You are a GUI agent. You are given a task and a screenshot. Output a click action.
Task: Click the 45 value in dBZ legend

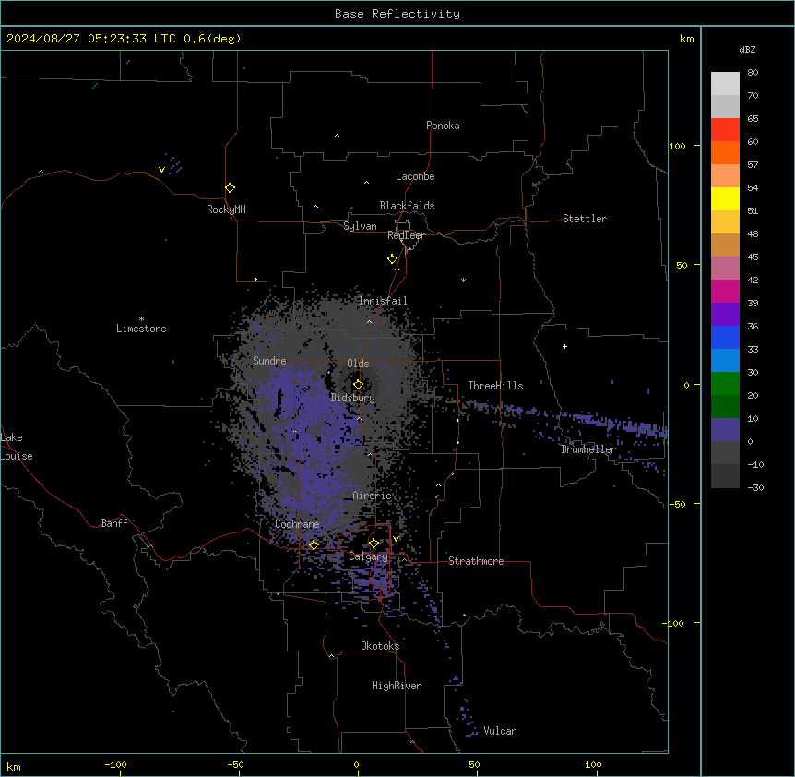753,257
